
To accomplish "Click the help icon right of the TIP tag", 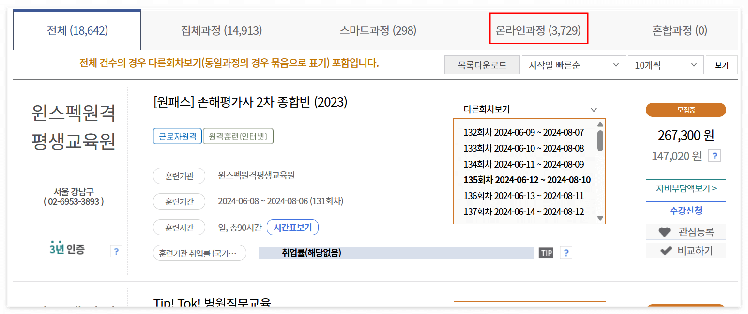I will (x=566, y=253).
